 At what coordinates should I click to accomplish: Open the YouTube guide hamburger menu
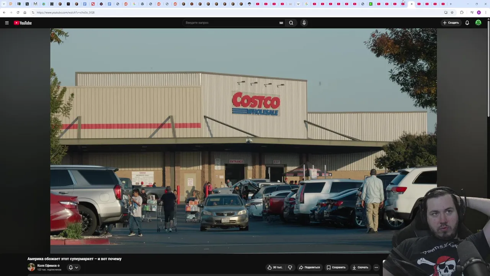tap(7, 23)
